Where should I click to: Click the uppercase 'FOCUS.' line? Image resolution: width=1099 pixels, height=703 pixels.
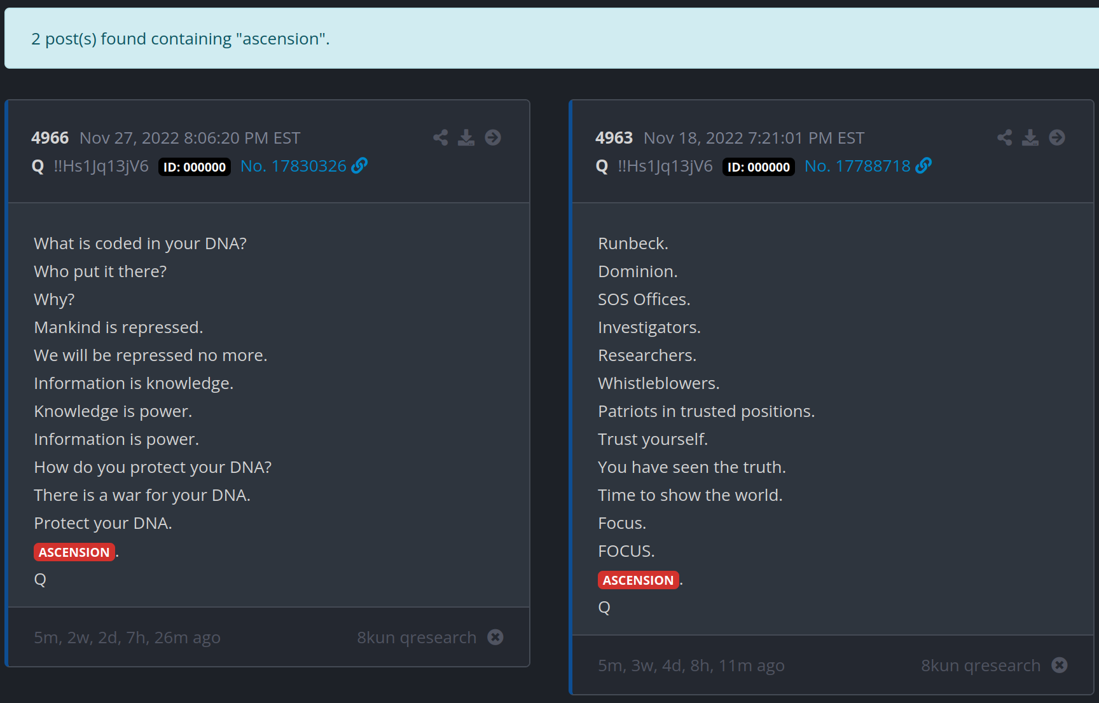click(626, 551)
